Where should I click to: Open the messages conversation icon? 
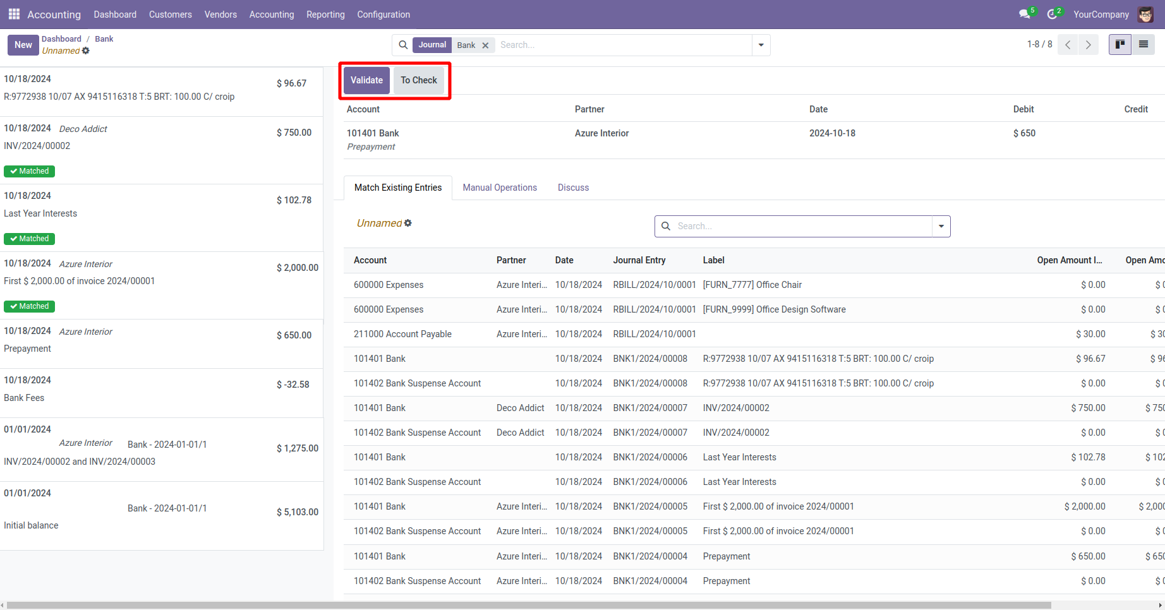1024,14
